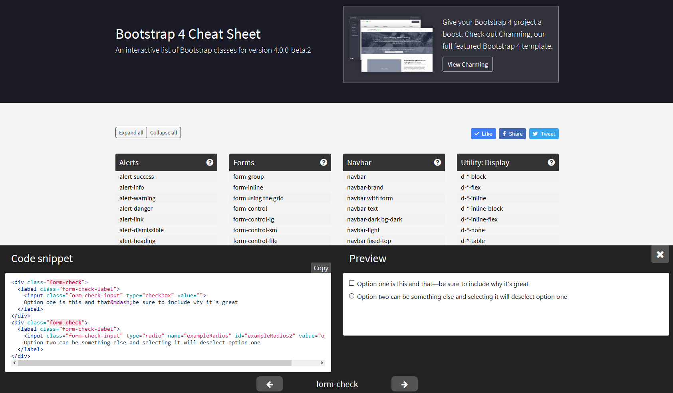Image resolution: width=673 pixels, height=393 pixels.
Task: Check the Option one checkbox in Preview
Action: point(351,283)
